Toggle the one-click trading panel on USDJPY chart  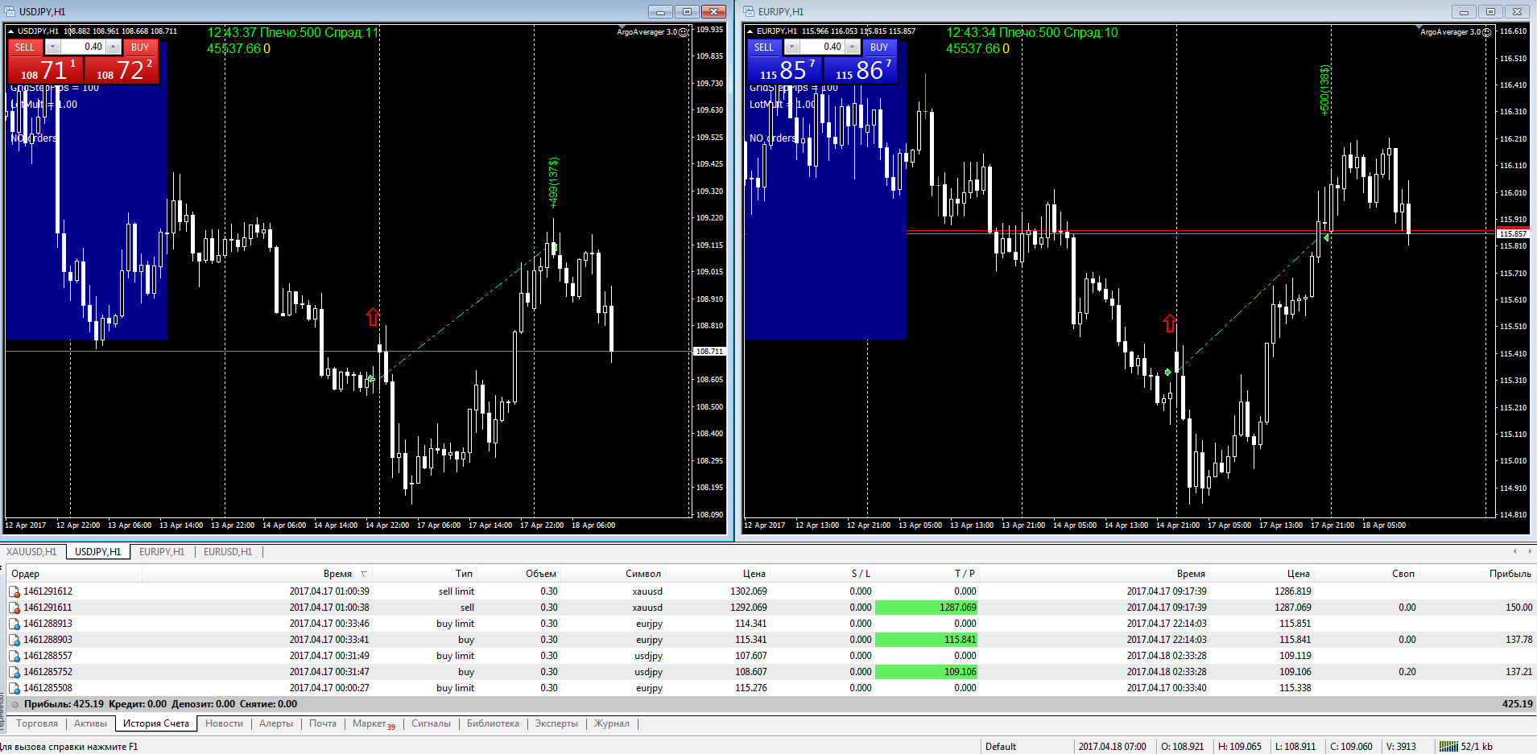[x=10, y=31]
